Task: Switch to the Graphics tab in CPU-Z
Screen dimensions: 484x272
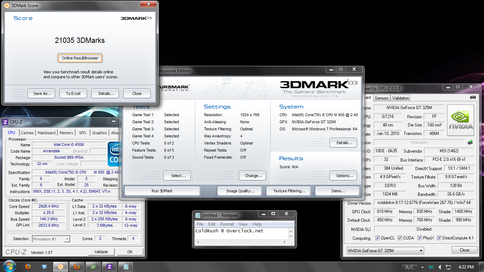Action: coord(100,133)
